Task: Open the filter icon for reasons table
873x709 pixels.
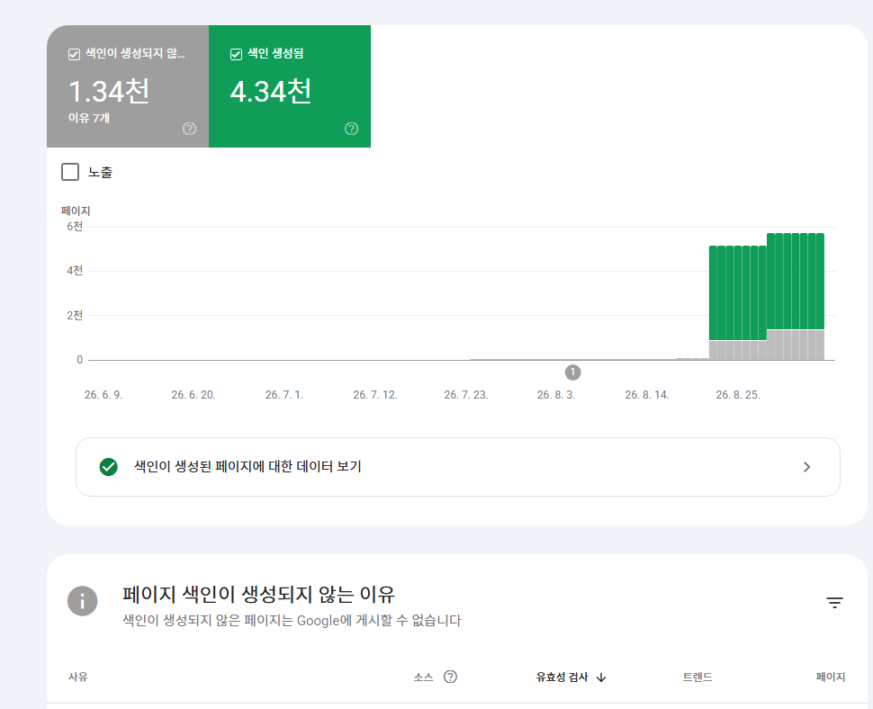Action: click(834, 602)
